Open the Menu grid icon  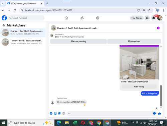pyautogui.click(x=147, y=18)
